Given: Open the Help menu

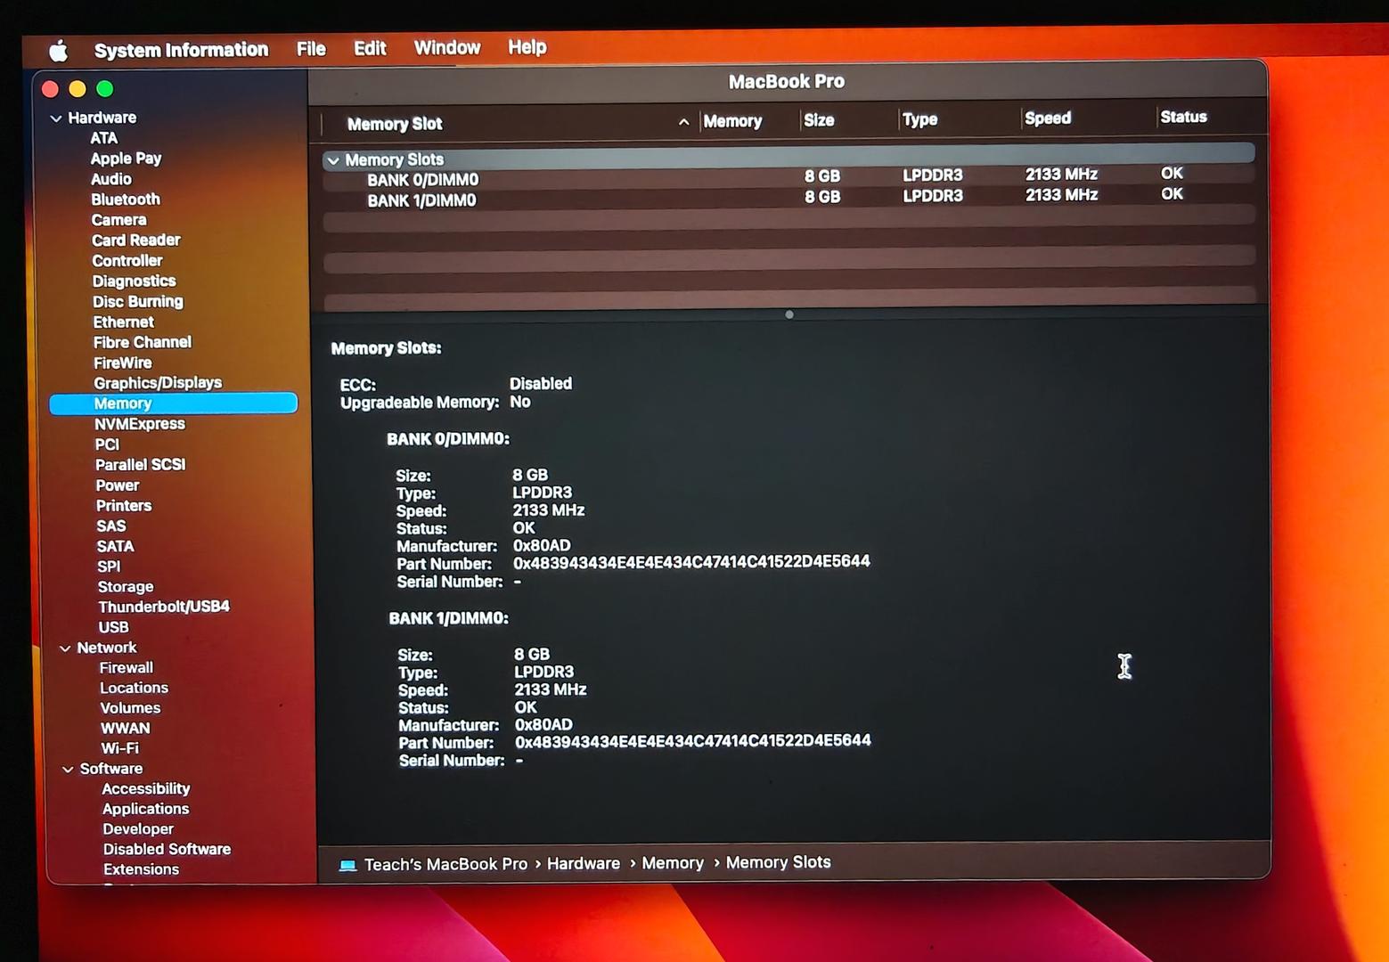Looking at the screenshot, I should [527, 47].
